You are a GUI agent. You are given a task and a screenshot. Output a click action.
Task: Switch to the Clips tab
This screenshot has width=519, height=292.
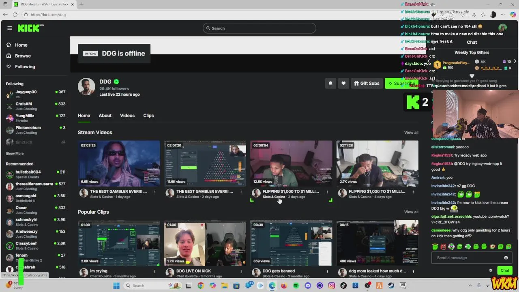[148, 116]
